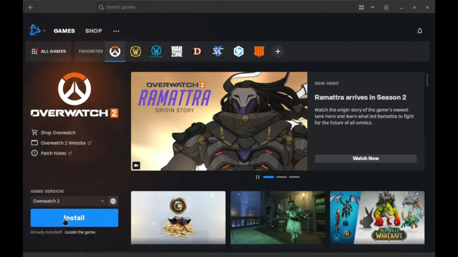Image resolution: width=458 pixels, height=257 pixels.
Task: Expand the title bar dropdown triangle
Action: click(x=373, y=7)
